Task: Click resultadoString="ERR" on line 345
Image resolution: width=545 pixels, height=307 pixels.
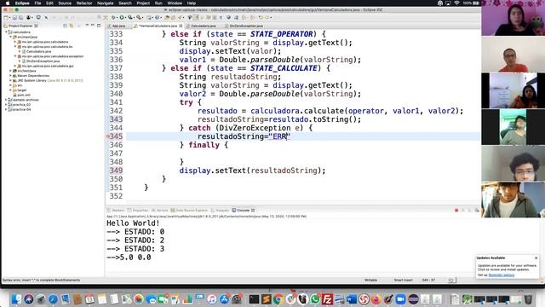Action: pos(244,136)
